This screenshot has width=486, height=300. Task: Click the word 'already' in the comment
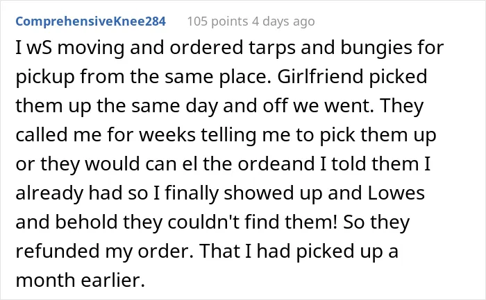49,193
